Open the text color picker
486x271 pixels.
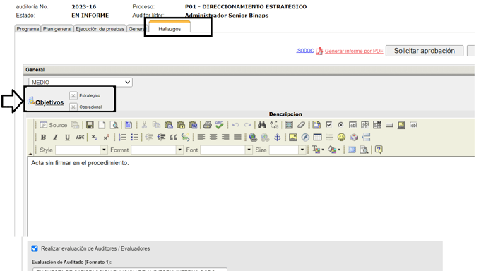click(318, 150)
